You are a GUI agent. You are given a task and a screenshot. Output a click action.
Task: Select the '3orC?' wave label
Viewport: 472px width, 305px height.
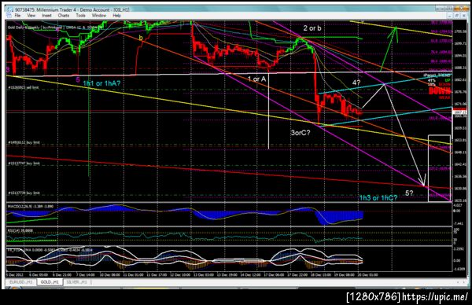(x=301, y=133)
